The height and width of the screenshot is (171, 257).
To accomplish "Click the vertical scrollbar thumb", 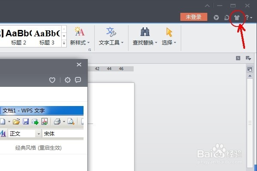I will pyautogui.click(x=250, y=123).
